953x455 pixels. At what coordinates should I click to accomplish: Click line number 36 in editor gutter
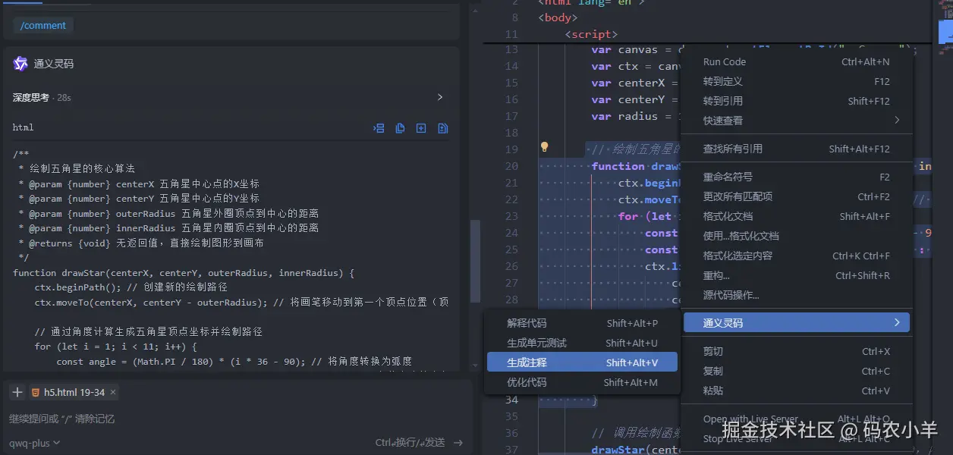pos(511,433)
